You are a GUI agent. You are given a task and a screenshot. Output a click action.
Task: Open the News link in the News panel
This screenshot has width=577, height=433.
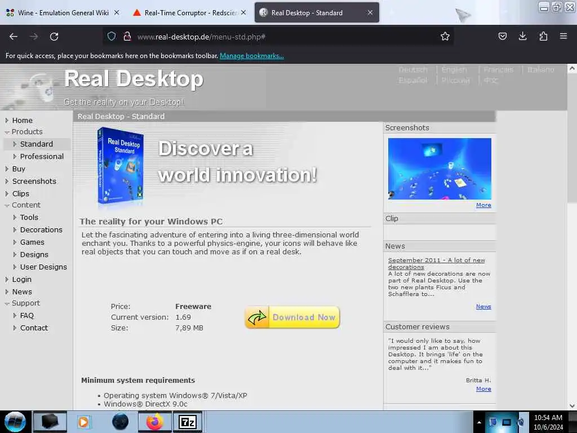tap(483, 306)
